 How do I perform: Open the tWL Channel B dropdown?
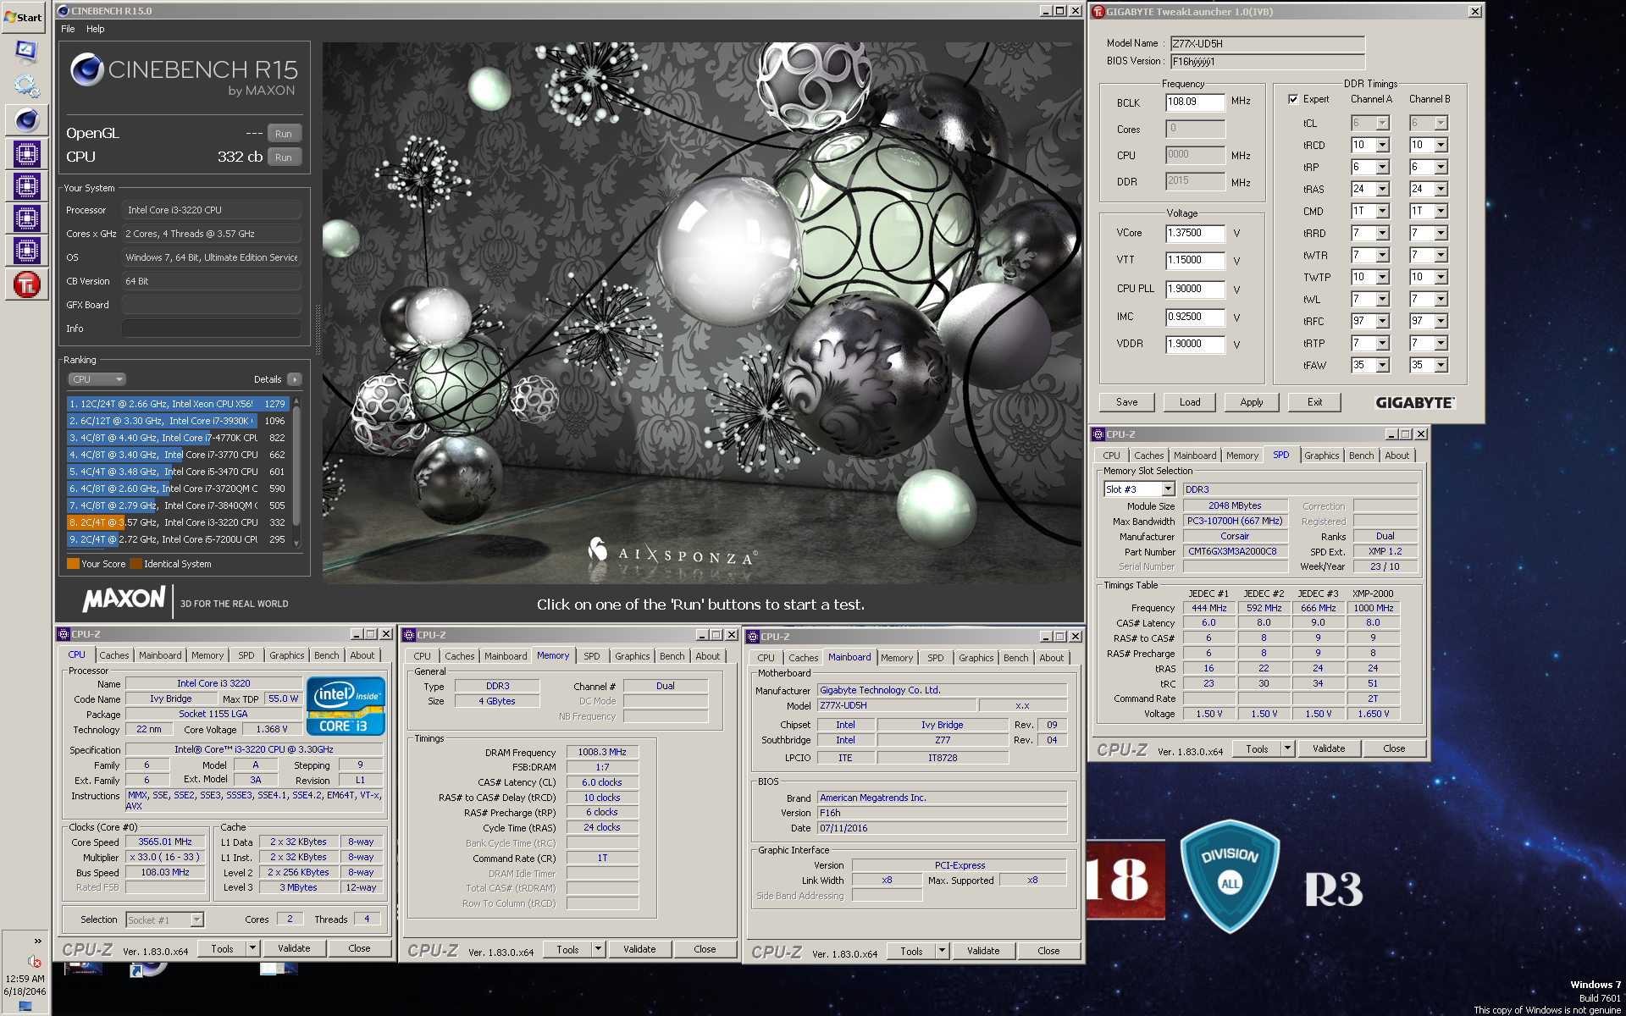(x=1441, y=299)
